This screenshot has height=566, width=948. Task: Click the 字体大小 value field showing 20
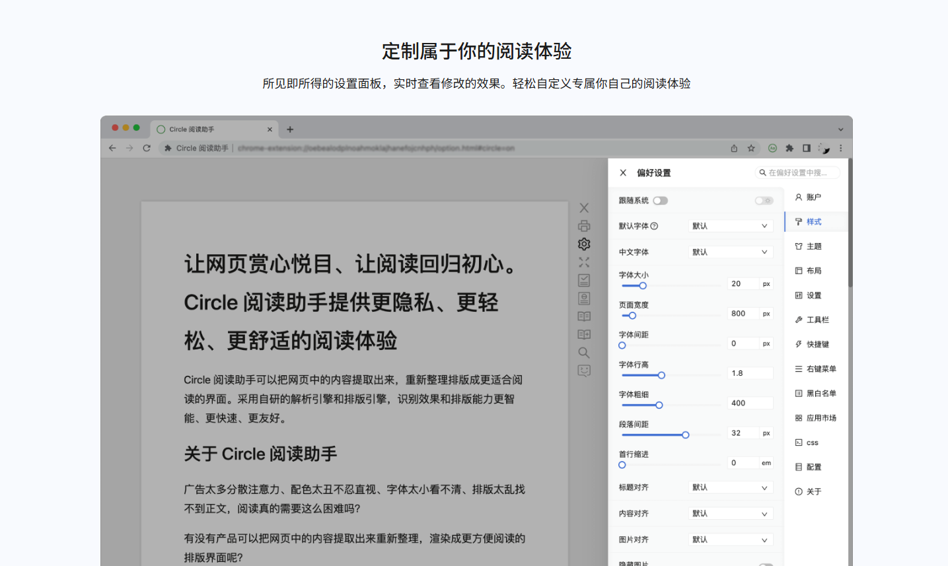tap(743, 283)
